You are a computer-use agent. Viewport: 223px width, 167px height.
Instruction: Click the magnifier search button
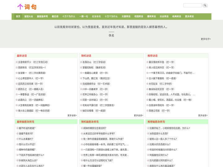tap(205, 5)
